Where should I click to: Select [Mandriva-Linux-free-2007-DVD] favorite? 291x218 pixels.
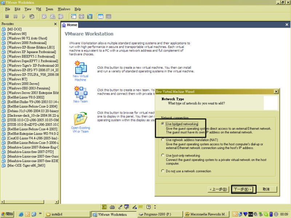[x=31, y=152]
